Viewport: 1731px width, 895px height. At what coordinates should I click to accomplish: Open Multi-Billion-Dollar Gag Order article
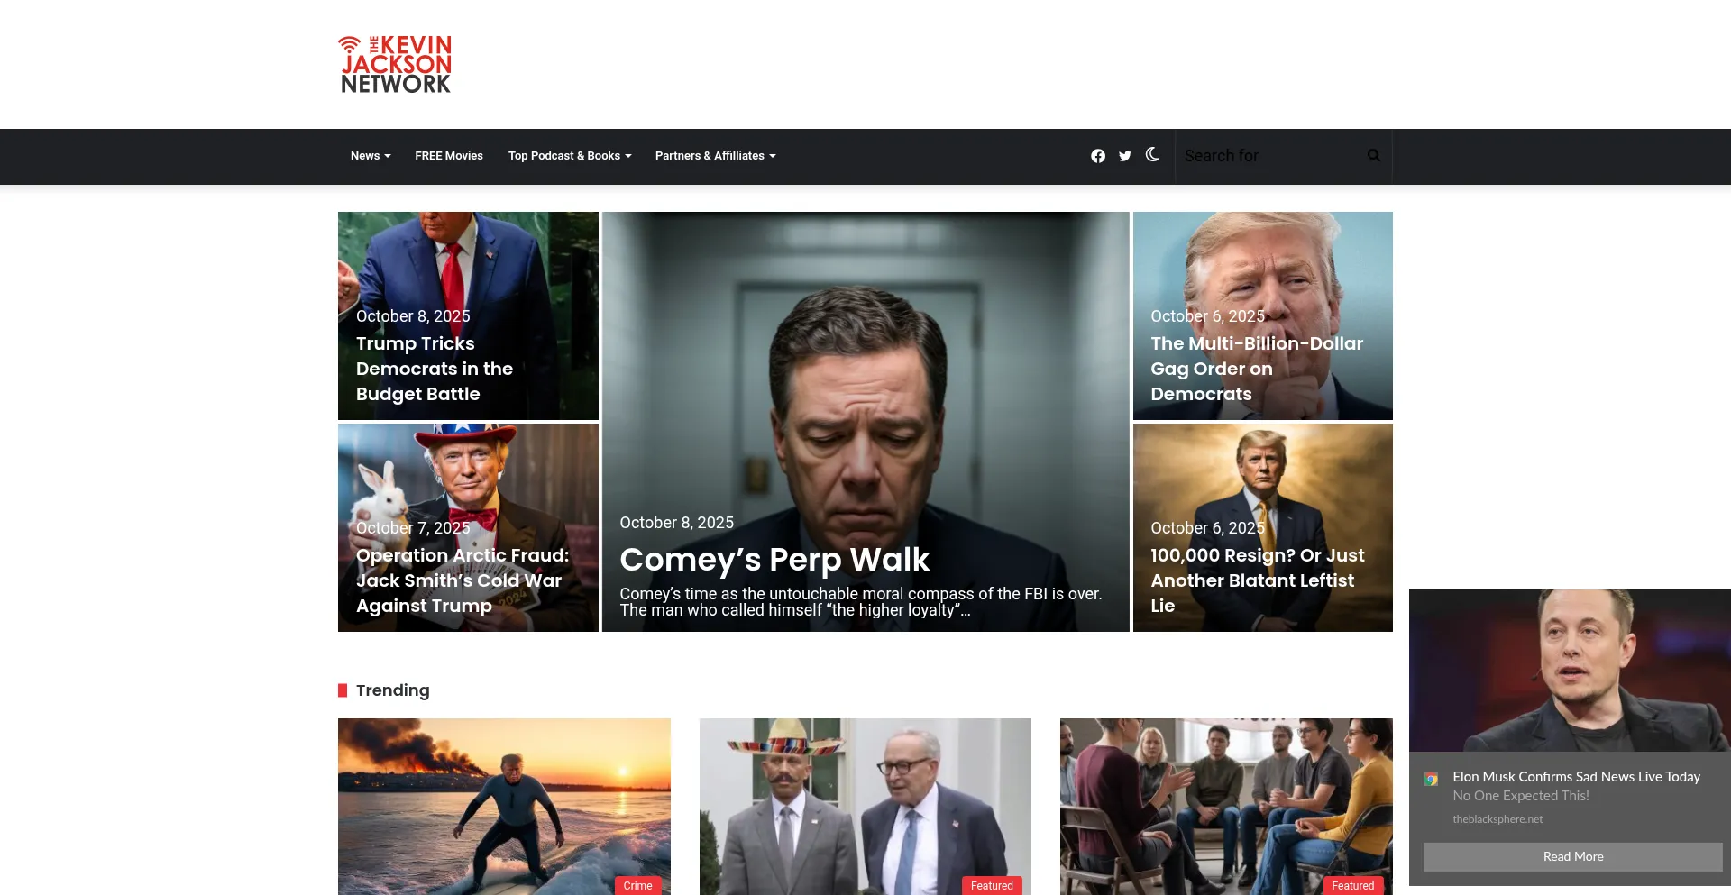[x=1256, y=369]
